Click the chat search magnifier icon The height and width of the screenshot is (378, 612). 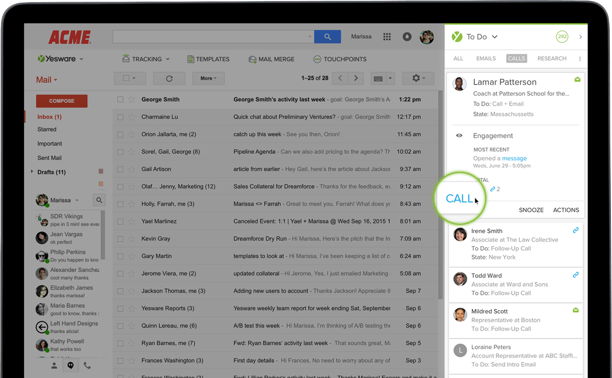click(99, 200)
